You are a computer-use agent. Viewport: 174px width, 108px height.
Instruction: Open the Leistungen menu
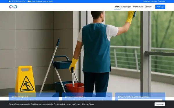pyautogui.click(x=126, y=7)
